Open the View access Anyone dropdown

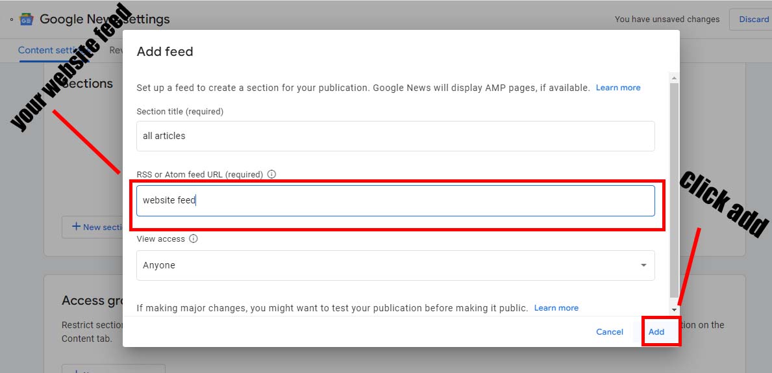(395, 265)
